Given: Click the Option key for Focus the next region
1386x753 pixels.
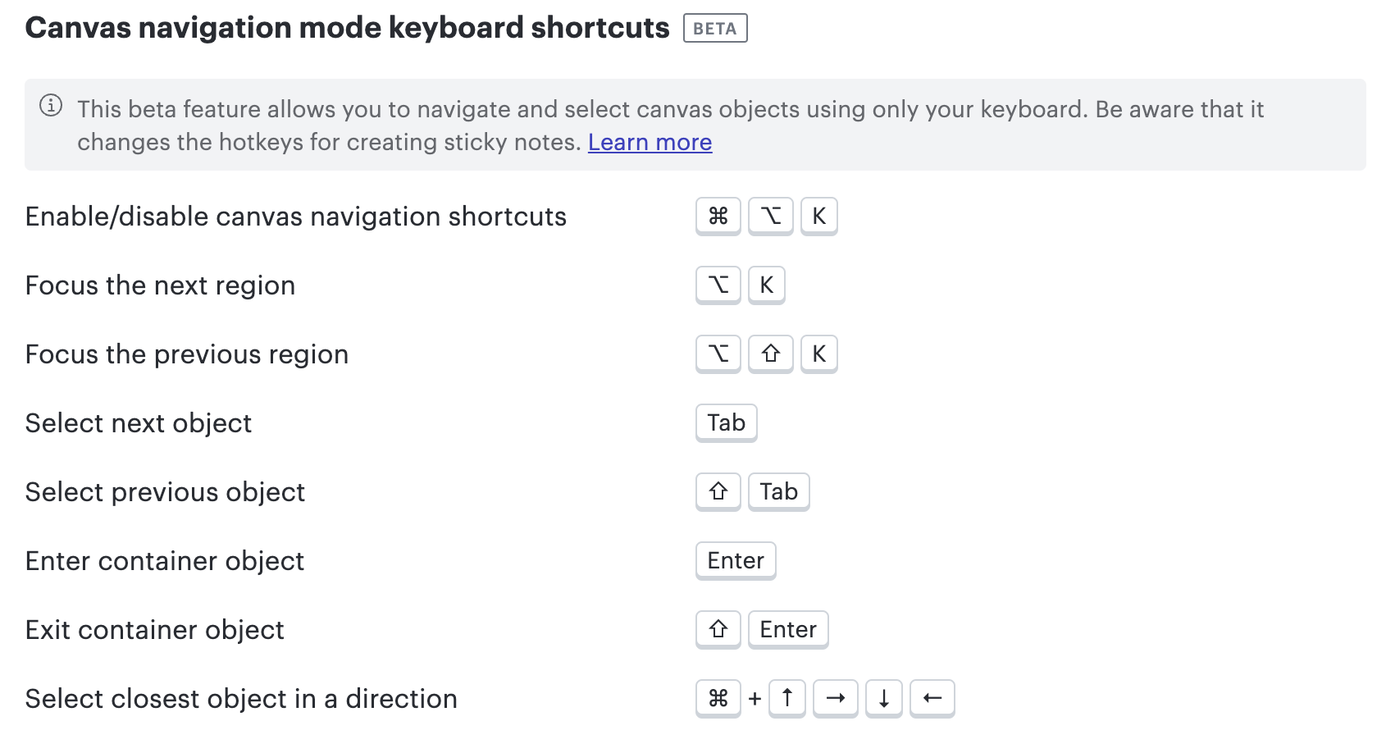Looking at the screenshot, I should tap(718, 285).
